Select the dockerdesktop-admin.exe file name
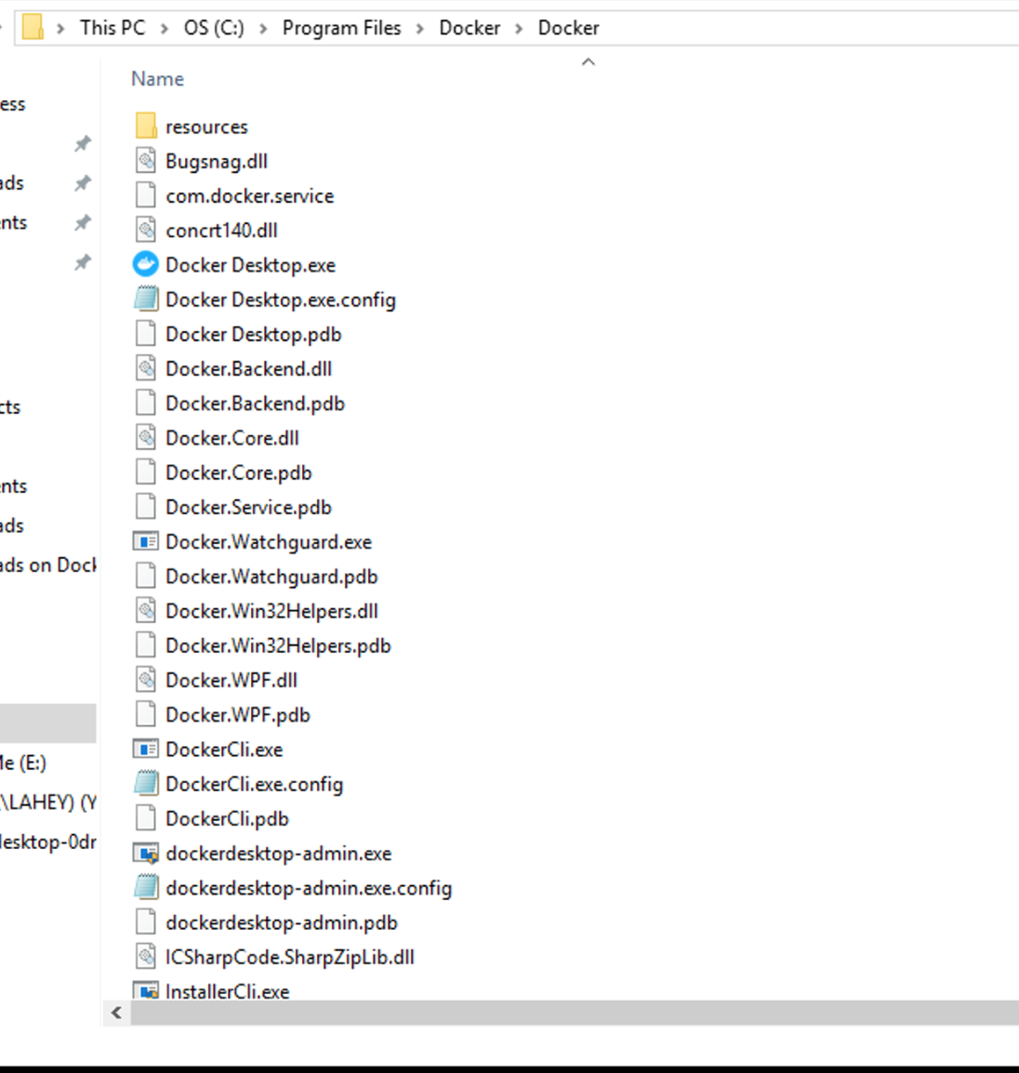Viewport: 1019px width, 1073px height. pyautogui.click(x=279, y=854)
